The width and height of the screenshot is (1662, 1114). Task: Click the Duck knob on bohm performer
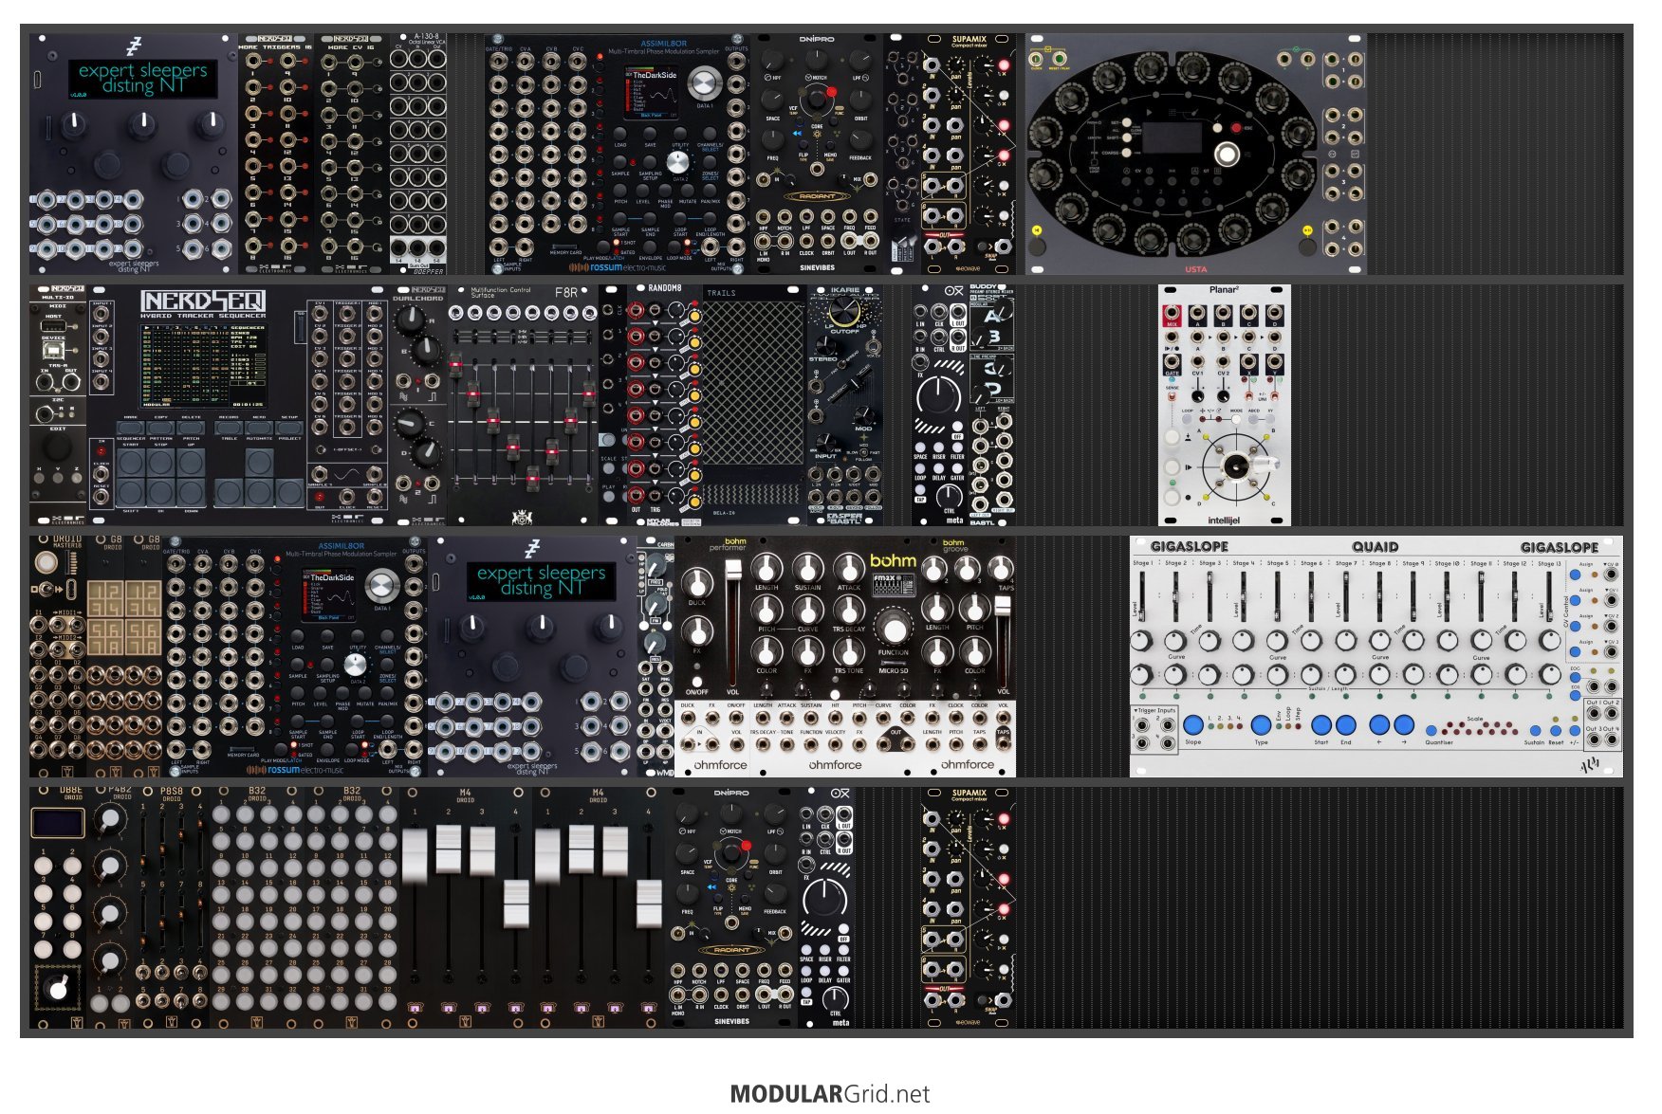(697, 582)
